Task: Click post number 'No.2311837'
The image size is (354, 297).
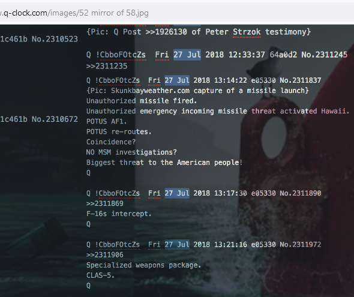Action: coord(301,80)
